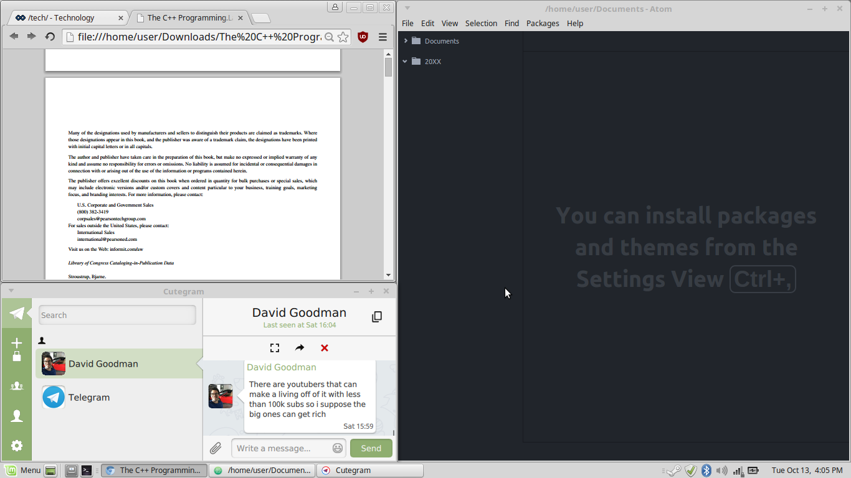Viewport: 851px width, 478px height.
Task: Go back in the Chrome browser
Action: coord(14,37)
